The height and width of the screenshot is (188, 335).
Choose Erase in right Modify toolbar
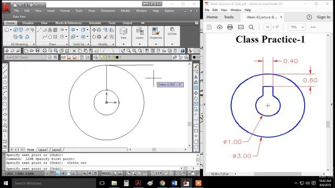click(x=196, y=66)
